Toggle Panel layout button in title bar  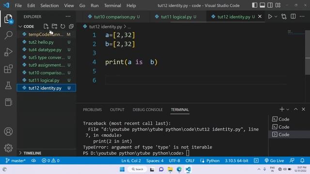(263, 5)
